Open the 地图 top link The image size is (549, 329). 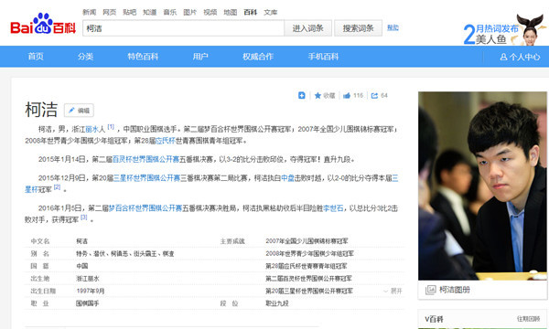[230, 12]
